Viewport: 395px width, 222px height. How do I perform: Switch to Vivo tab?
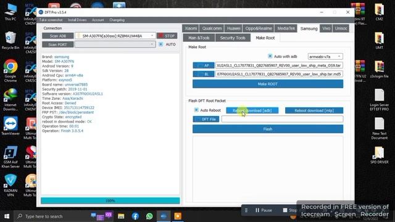(x=326, y=28)
